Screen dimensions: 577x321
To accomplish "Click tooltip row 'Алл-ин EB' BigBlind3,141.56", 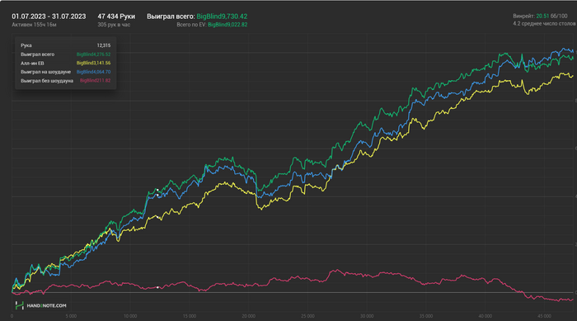I will click(65, 63).
